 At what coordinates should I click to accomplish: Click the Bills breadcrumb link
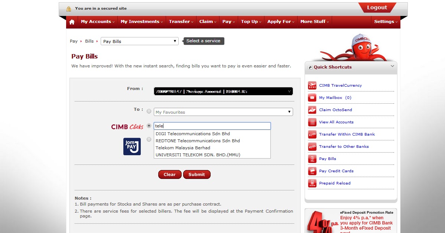(89, 41)
